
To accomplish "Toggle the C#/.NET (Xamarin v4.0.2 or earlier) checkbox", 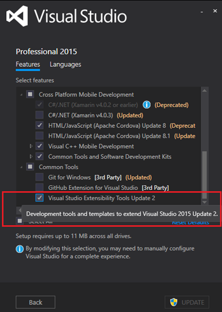I will point(39,105).
